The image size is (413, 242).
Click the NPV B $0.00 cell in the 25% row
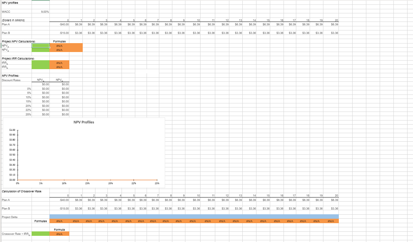[60, 114]
